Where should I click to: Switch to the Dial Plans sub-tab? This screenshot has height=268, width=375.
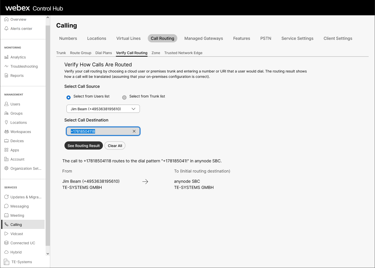(104, 53)
